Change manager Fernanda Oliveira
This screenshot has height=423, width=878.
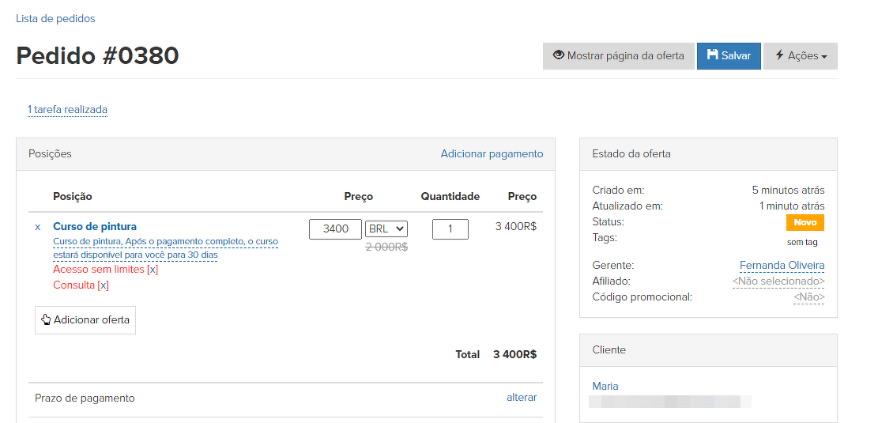(x=782, y=266)
